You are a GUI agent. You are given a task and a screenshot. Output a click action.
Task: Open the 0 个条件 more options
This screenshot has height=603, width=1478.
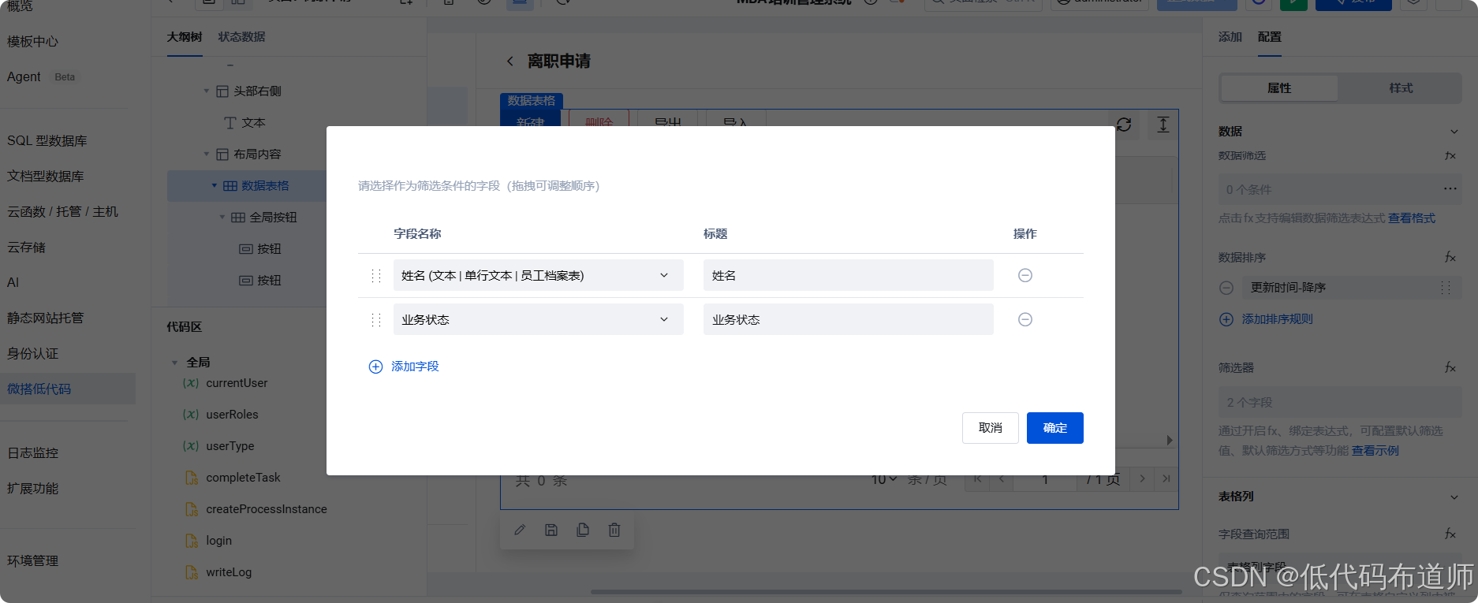[x=1450, y=189]
